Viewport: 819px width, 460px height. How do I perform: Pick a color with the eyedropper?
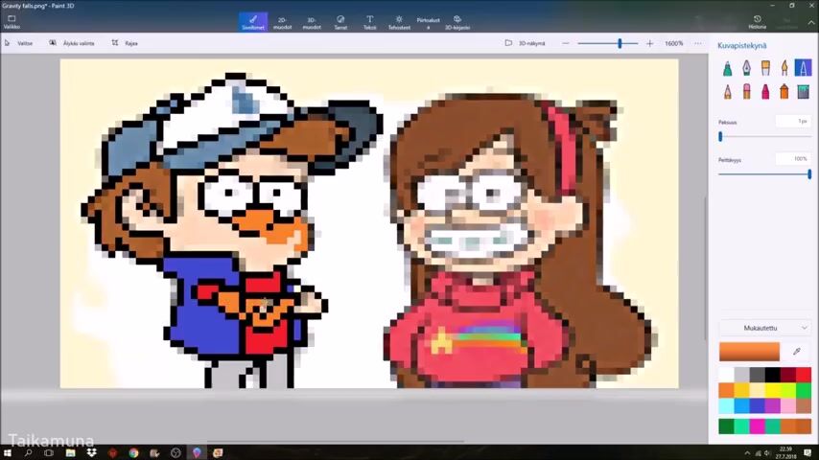[797, 352]
